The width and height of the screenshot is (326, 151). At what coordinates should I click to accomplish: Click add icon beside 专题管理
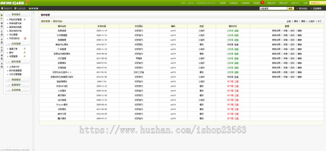[x=25, y=56]
